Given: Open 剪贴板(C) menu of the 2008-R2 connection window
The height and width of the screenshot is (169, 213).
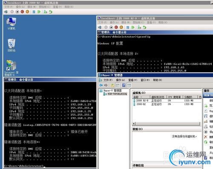Looking at the screenshot, I should tap(45, 7).
